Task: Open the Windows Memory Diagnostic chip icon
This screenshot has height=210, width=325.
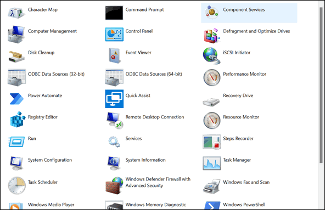Action: (114, 206)
